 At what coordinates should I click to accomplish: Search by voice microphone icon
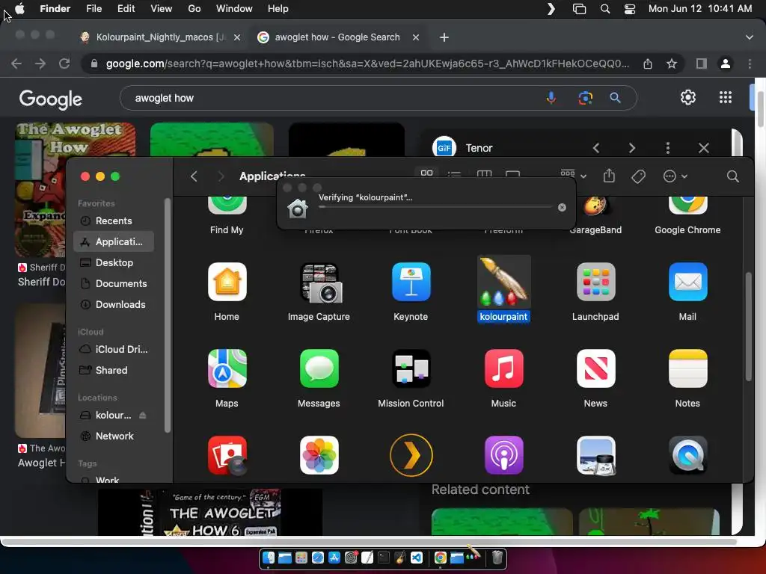pyautogui.click(x=551, y=98)
